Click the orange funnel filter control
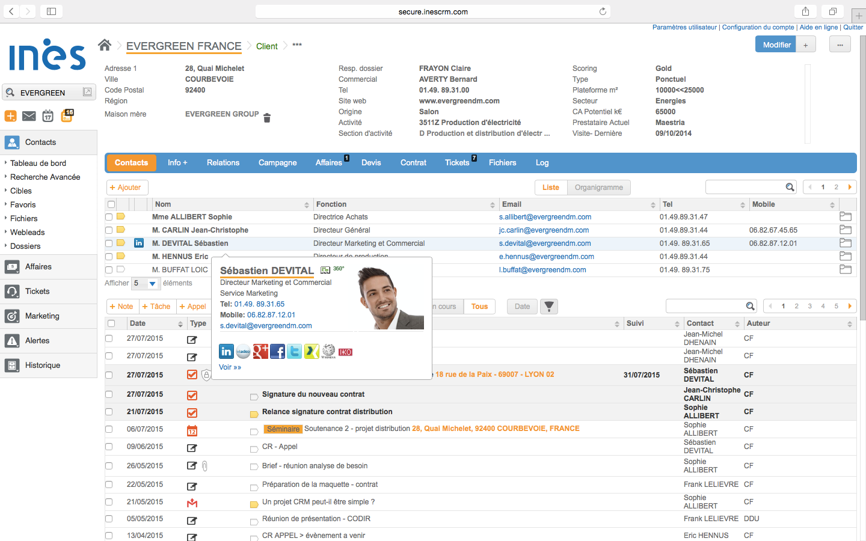 click(548, 307)
